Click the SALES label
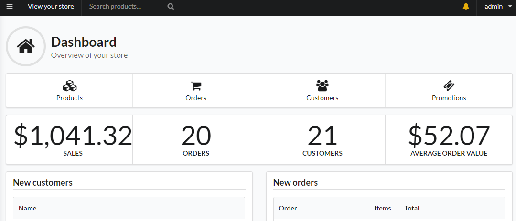The image size is (516, 221). [x=73, y=153]
